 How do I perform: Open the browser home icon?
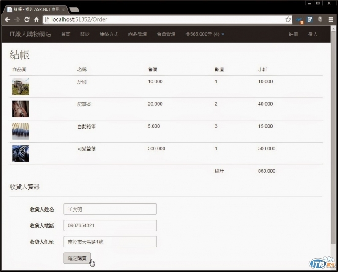click(36, 19)
